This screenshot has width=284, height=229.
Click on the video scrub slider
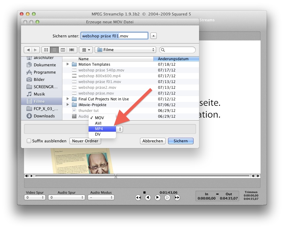116,176
